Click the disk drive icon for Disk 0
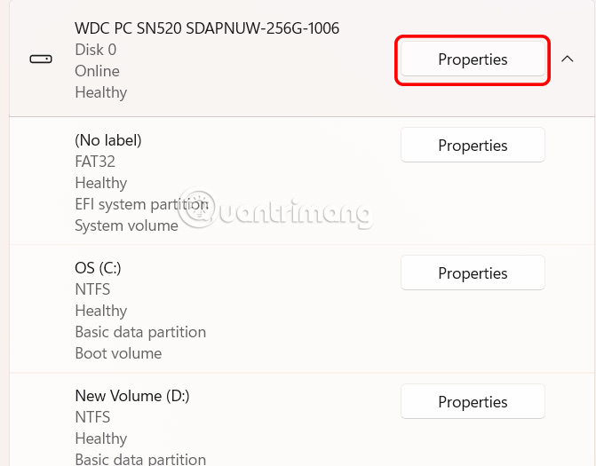 click(x=41, y=59)
